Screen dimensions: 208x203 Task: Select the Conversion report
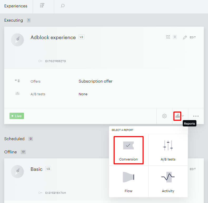tap(128, 150)
